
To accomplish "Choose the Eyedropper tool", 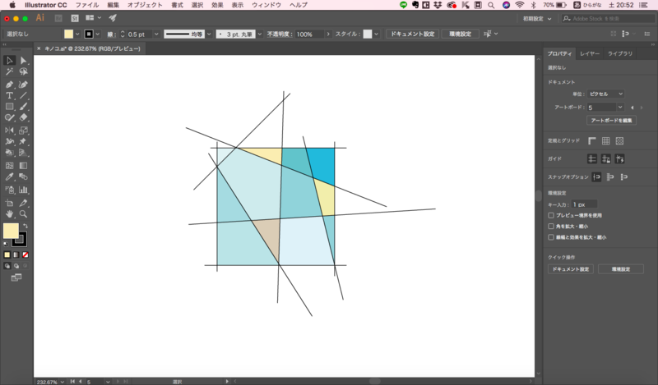I will coord(9,176).
